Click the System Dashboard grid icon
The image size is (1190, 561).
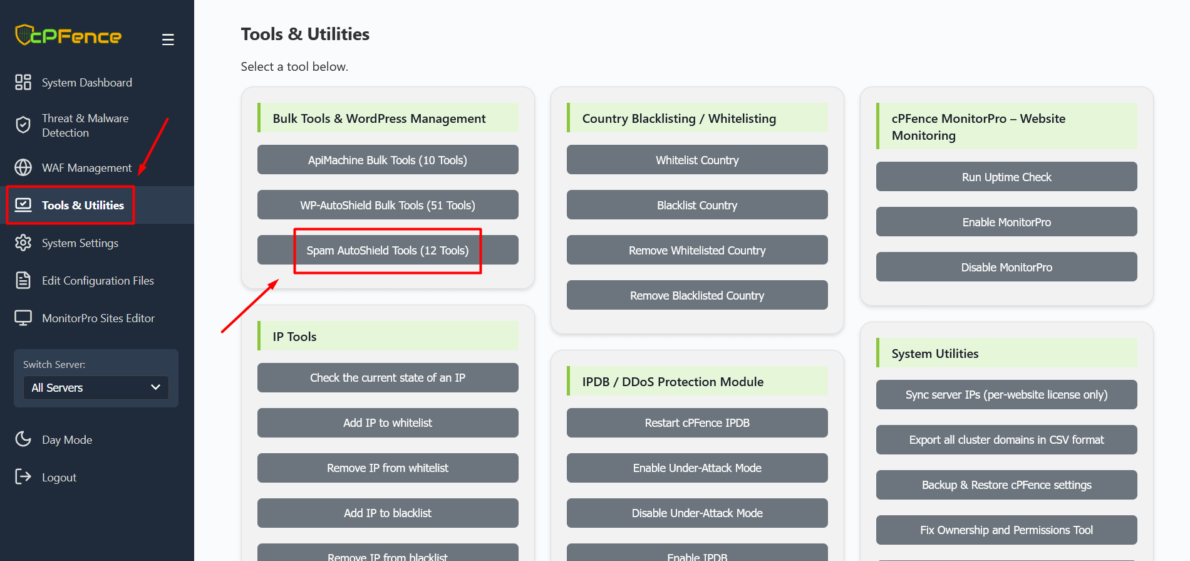pos(23,82)
